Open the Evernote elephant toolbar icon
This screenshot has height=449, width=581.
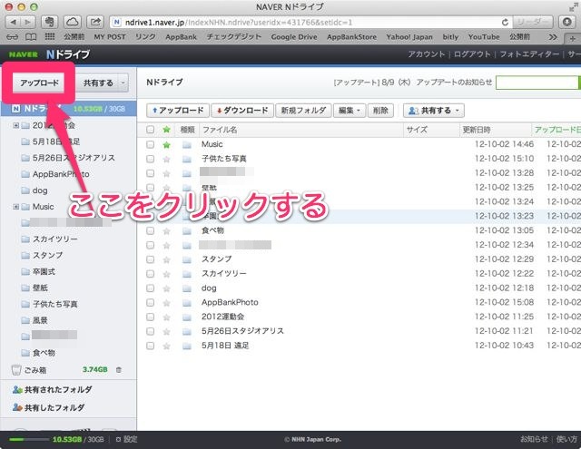pyautogui.click(x=49, y=22)
